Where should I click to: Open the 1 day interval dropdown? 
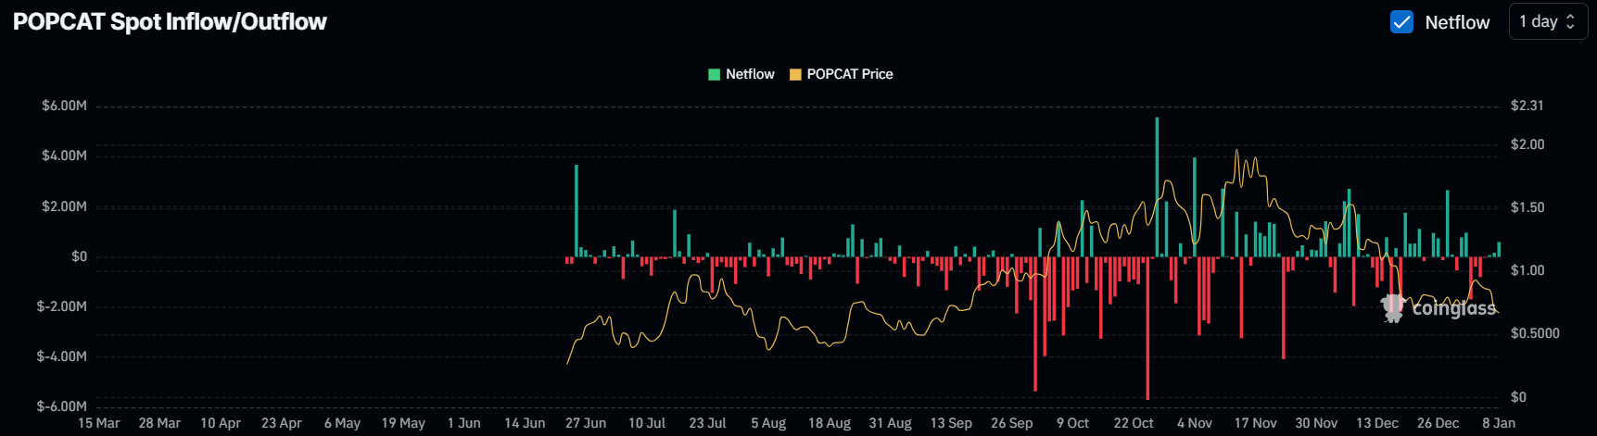tap(1548, 21)
